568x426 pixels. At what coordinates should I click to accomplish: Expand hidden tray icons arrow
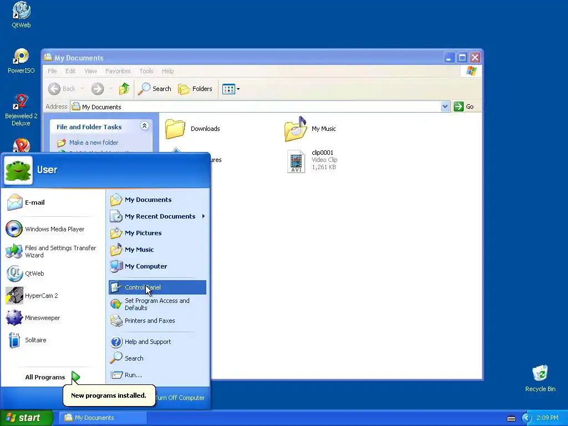coord(526,418)
